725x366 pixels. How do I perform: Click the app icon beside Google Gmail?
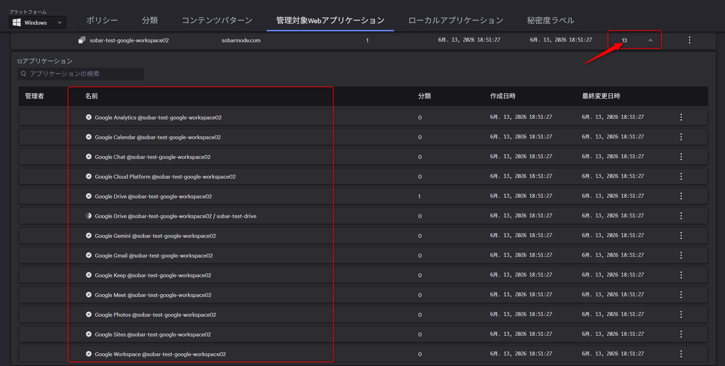pyautogui.click(x=89, y=255)
